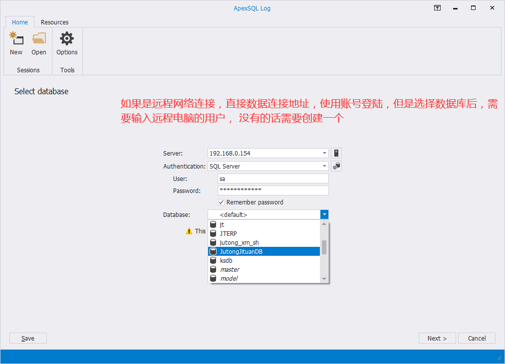Click the ribbon expand icon in title bar
505x364 pixels.
coord(437,7)
